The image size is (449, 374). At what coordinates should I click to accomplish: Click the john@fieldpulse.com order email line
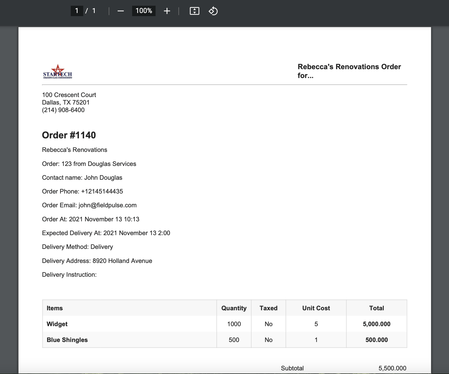89,205
